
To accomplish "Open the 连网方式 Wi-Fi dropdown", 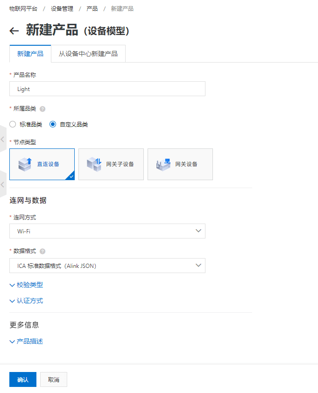I will (x=107, y=231).
